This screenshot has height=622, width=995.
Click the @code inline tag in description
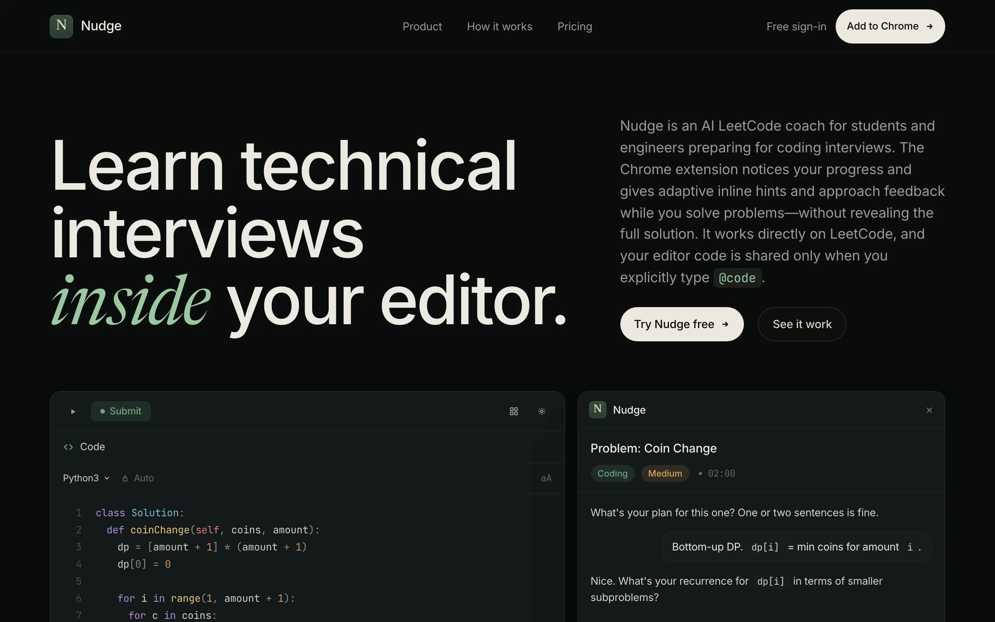coord(737,278)
